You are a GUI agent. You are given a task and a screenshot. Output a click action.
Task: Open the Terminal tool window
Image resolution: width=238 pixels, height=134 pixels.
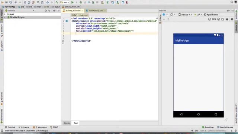tap(10, 127)
